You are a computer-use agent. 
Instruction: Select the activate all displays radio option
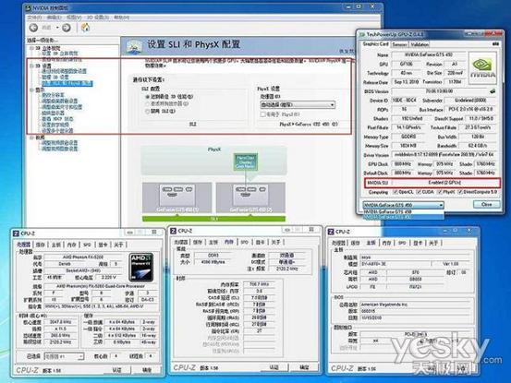tap(147, 103)
